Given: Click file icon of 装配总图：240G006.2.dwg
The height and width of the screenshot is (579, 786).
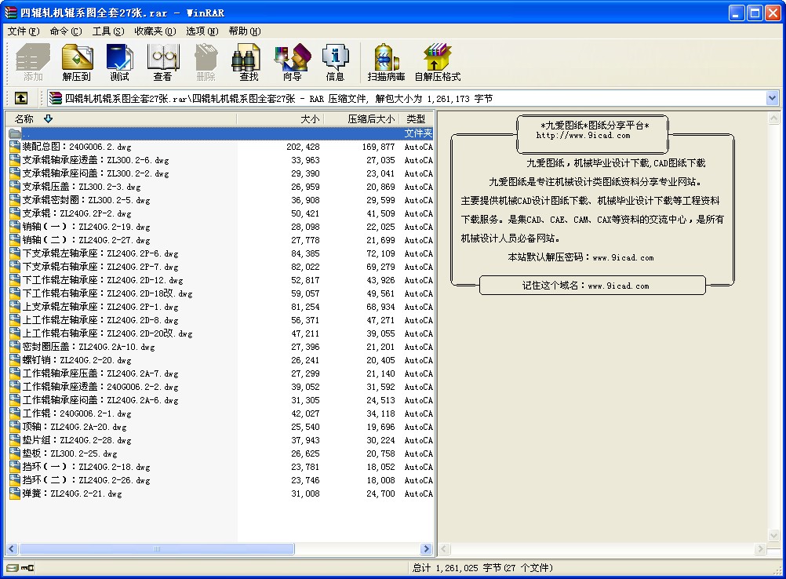Looking at the screenshot, I should 15,147.
